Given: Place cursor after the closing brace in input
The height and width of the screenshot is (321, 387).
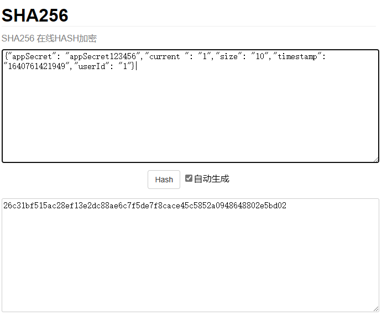Looking at the screenshot, I should coord(135,66).
